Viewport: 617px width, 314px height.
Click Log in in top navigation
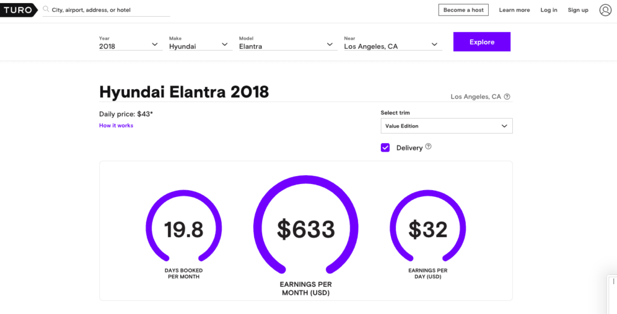coord(548,10)
